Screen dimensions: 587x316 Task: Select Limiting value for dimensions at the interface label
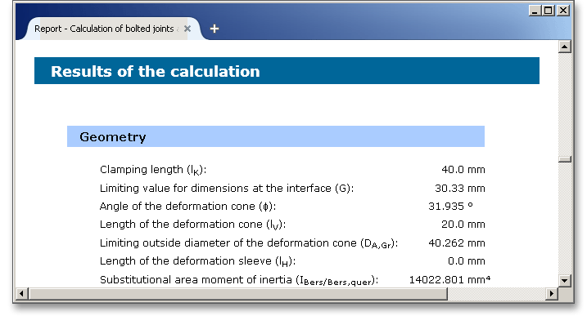[227, 189]
